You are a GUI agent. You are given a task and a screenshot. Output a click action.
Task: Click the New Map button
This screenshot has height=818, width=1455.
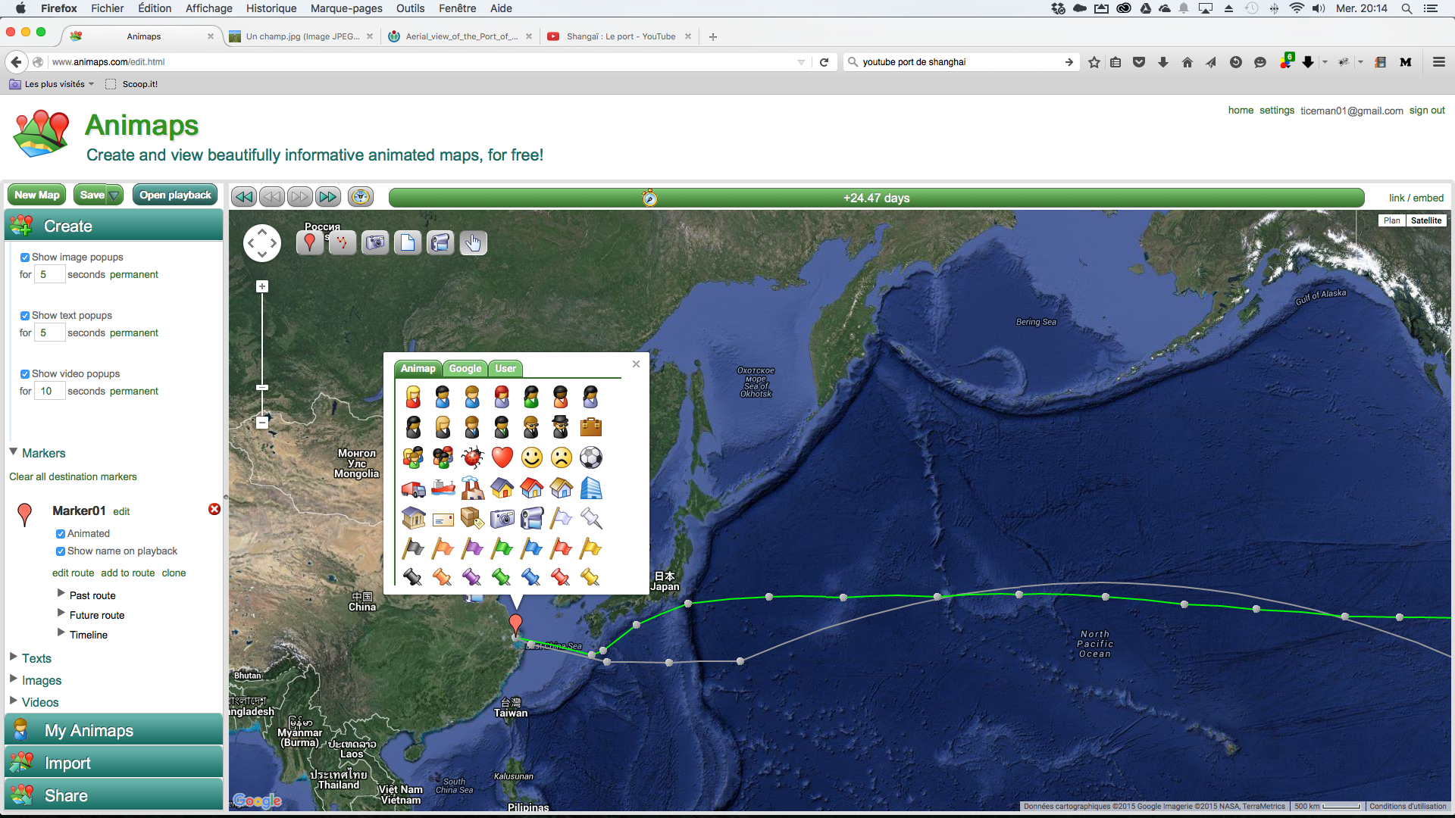tap(36, 195)
